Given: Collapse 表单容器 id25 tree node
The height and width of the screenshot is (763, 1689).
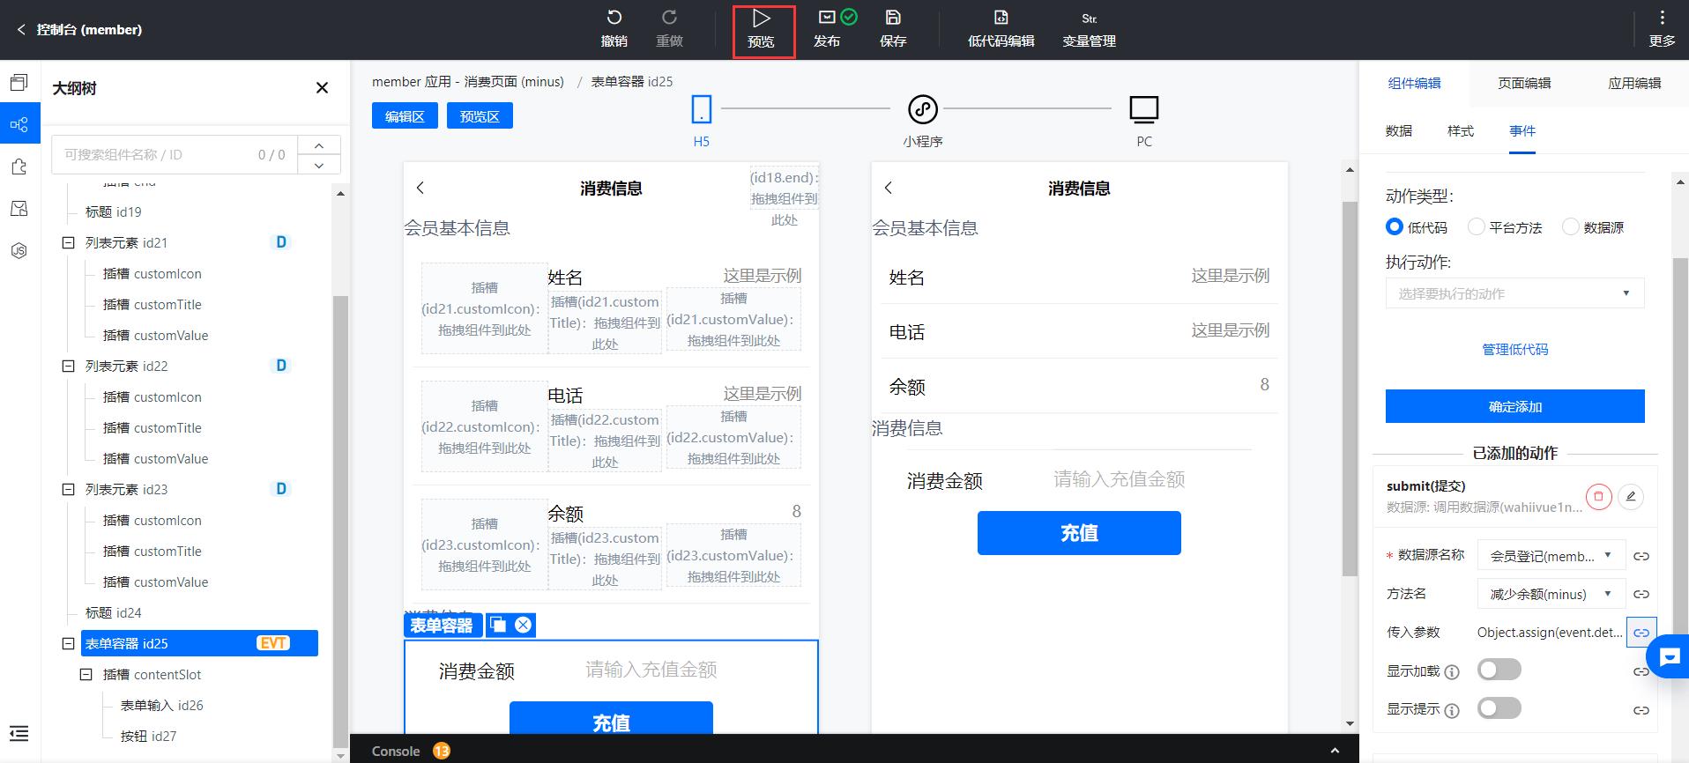Looking at the screenshot, I should coord(68,643).
